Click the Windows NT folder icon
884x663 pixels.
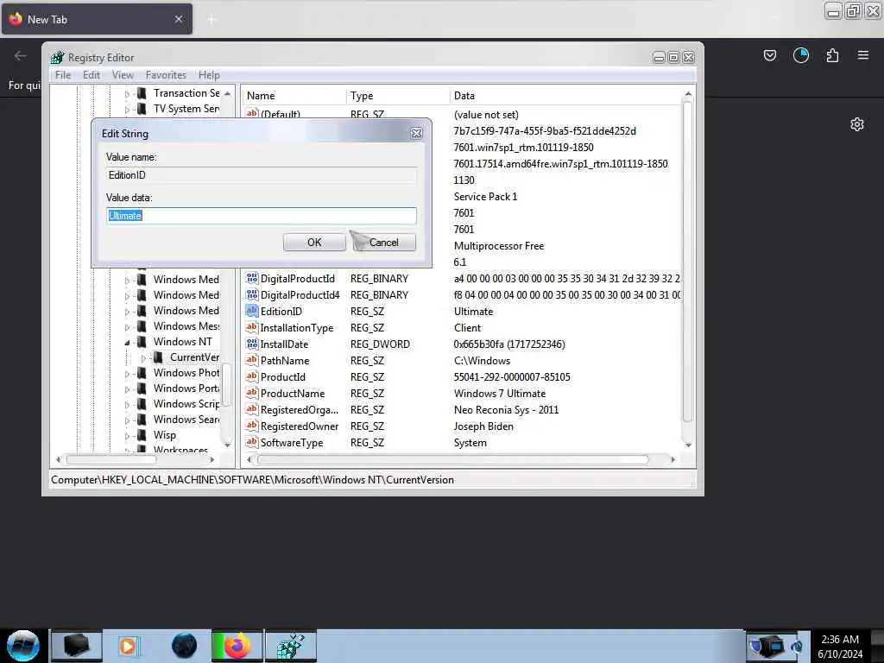[142, 342]
